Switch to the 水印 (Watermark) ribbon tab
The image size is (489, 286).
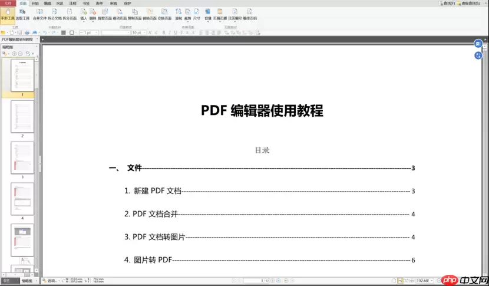click(60, 3)
